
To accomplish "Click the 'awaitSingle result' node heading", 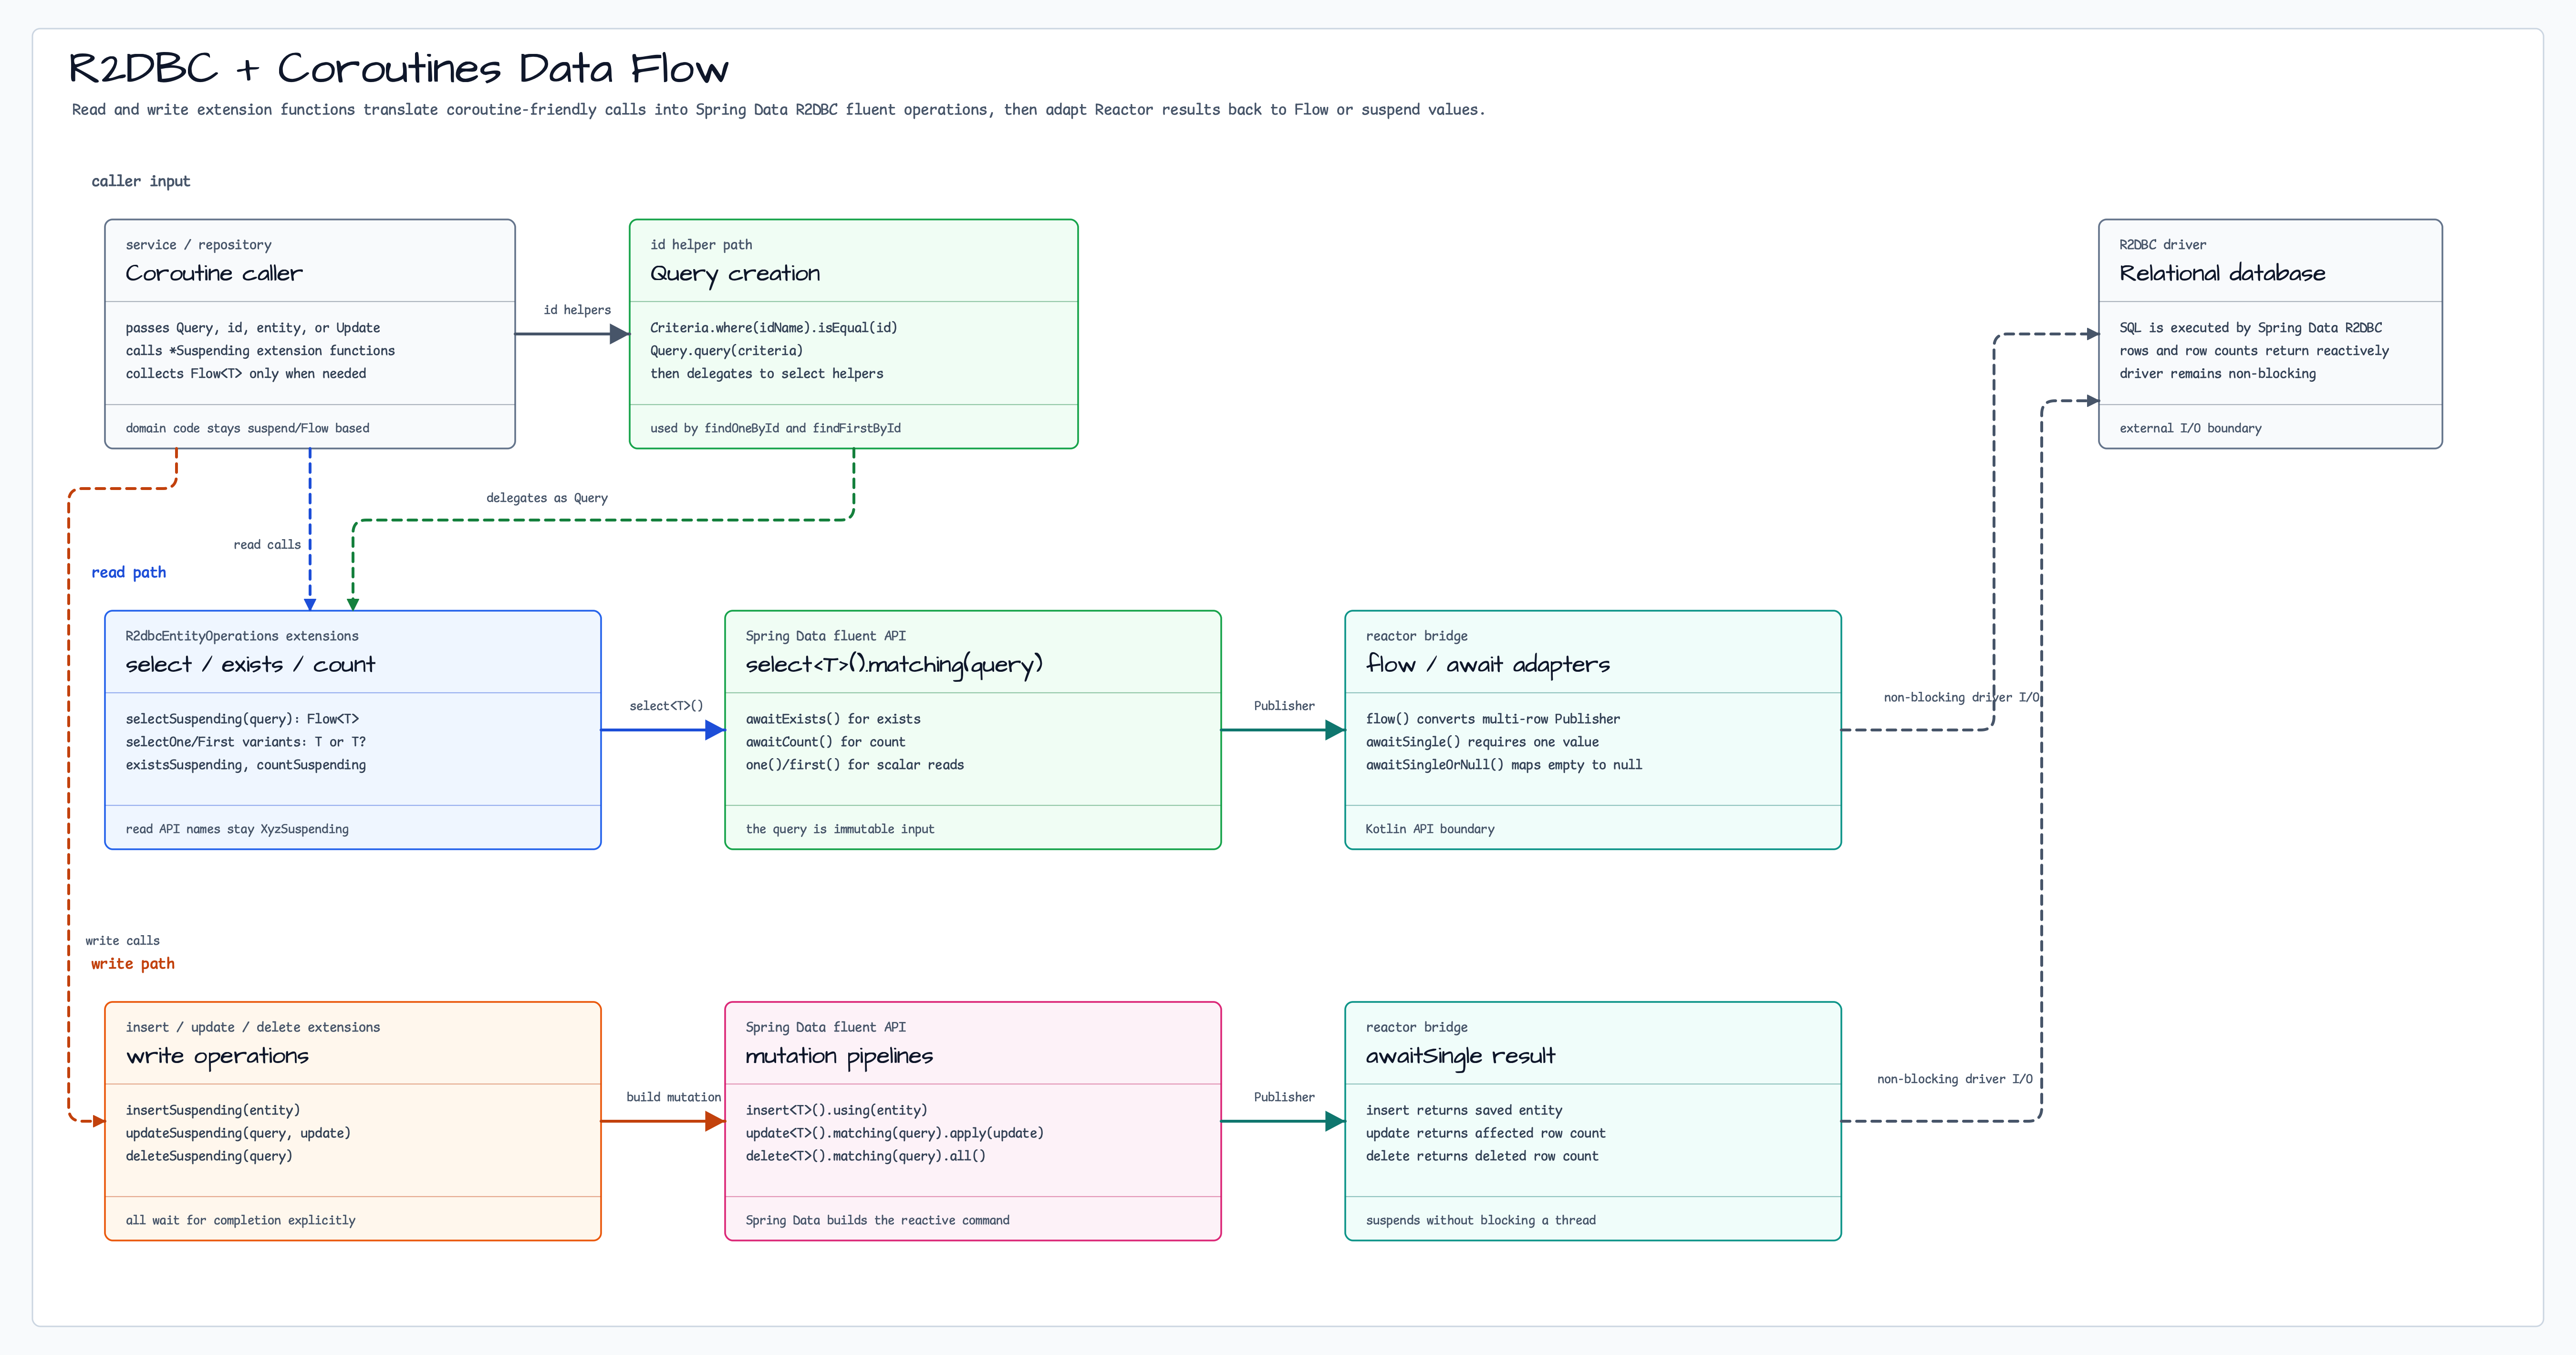I will click(x=1461, y=1057).
